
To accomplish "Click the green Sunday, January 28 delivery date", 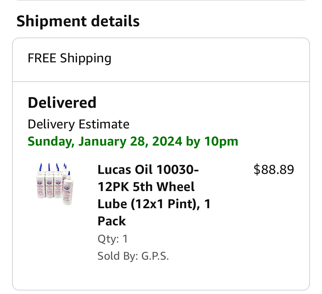I will (x=133, y=141).
